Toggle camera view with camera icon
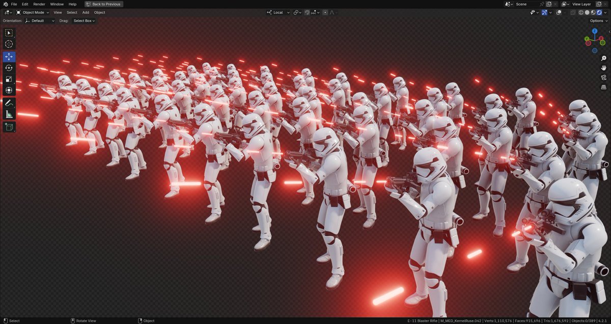This screenshot has width=611, height=324. click(x=604, y=77)
